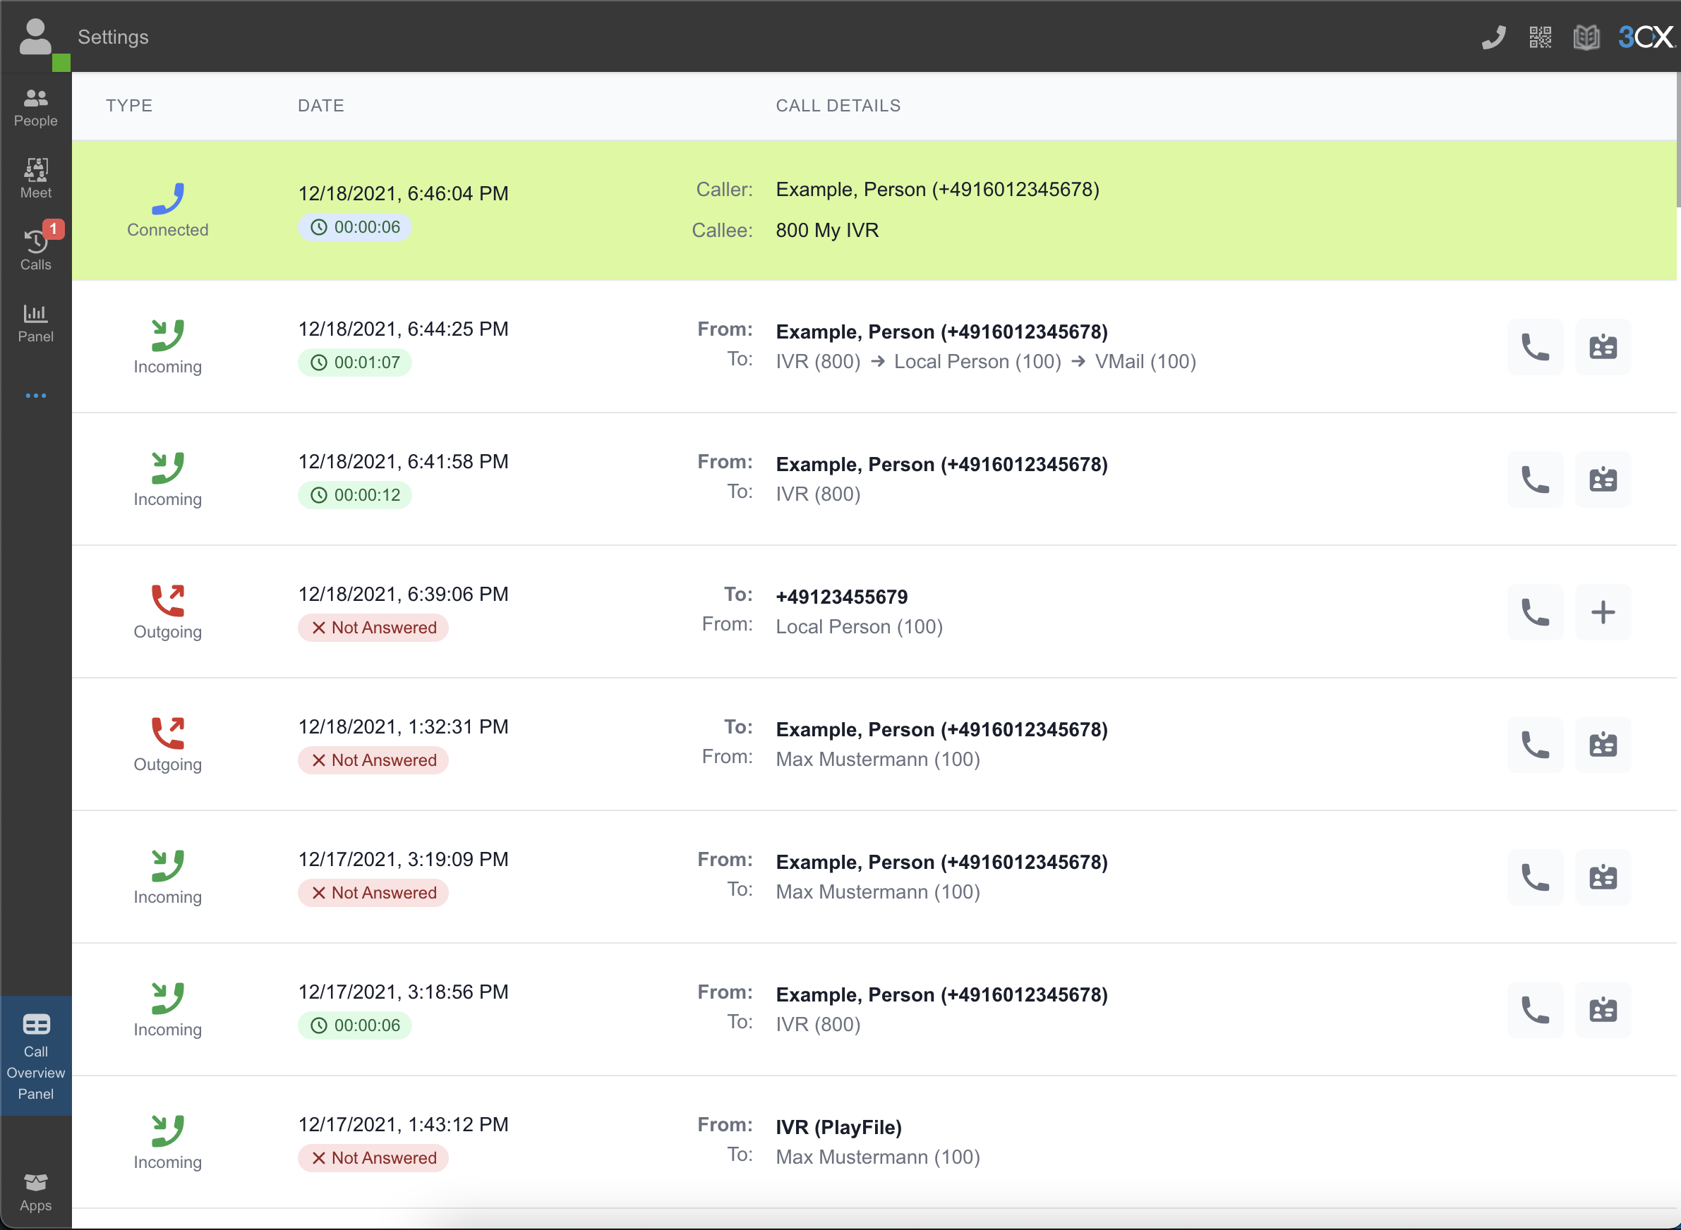Screen dimensions: 1681x1230
Task: Open the Meet sidebar section
Action: pos(36,178)
